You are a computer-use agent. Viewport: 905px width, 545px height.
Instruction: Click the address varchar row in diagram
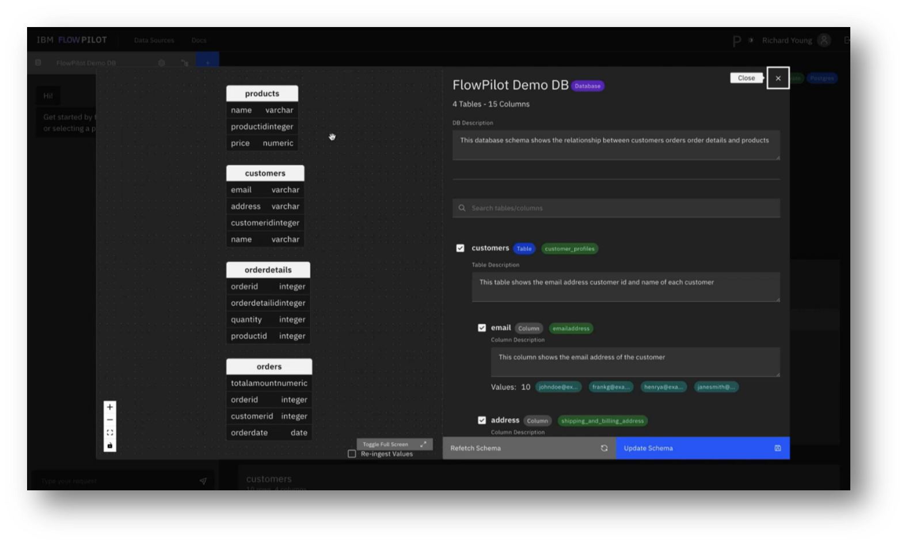click(x=265, y=207)
